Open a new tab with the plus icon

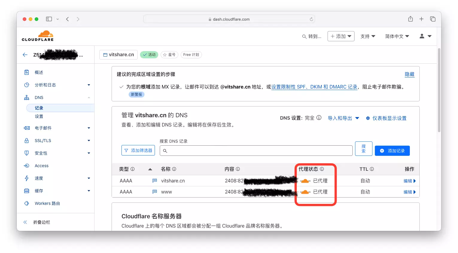pyautogui.click(x=421, y=19)
